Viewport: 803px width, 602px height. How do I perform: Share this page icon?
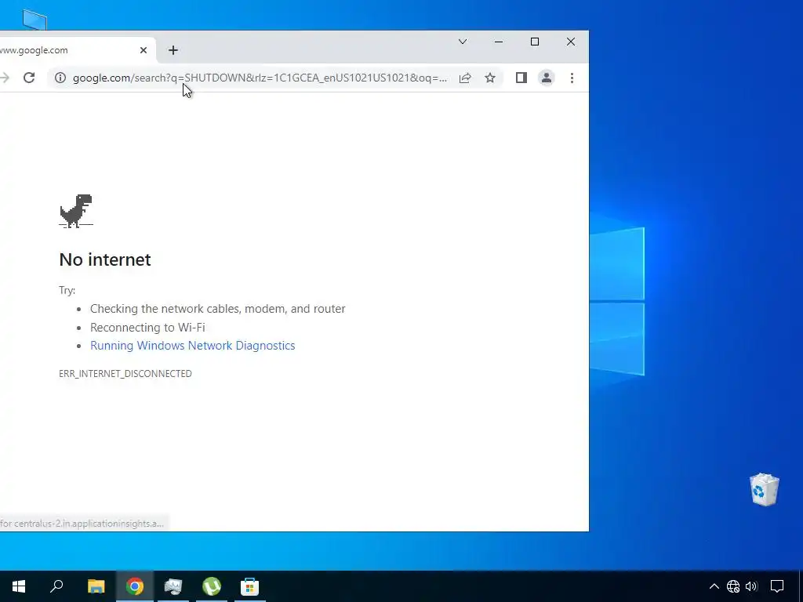465,78
